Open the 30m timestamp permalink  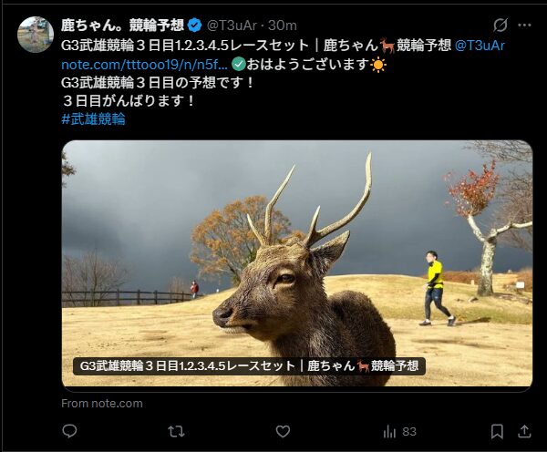(x=283, y=26)
